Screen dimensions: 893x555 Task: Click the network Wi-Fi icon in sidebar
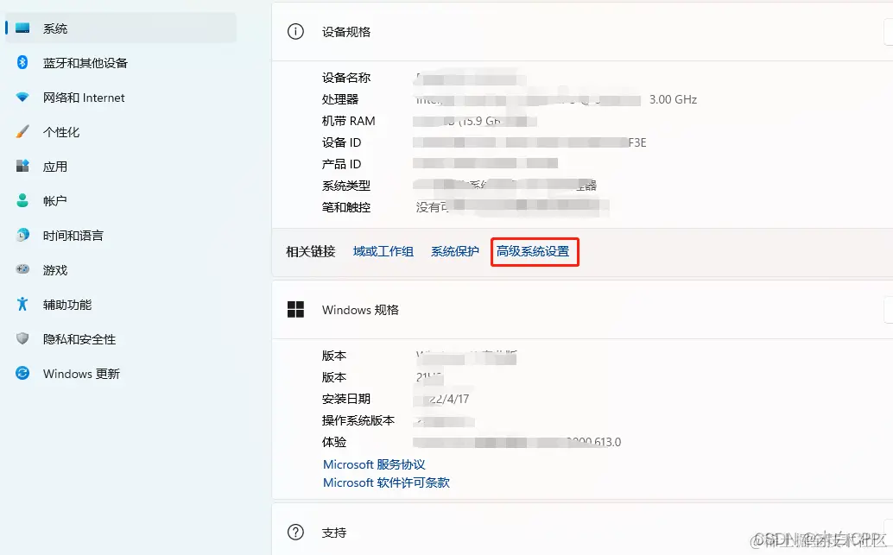click(22, 98)
